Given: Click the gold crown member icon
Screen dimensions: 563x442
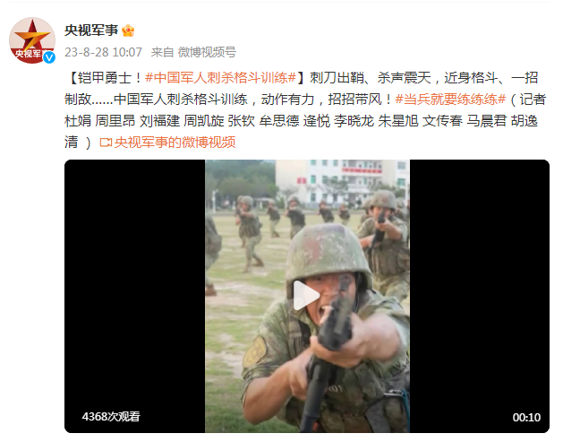Looking at the screenshot, I should click(128, 30).
